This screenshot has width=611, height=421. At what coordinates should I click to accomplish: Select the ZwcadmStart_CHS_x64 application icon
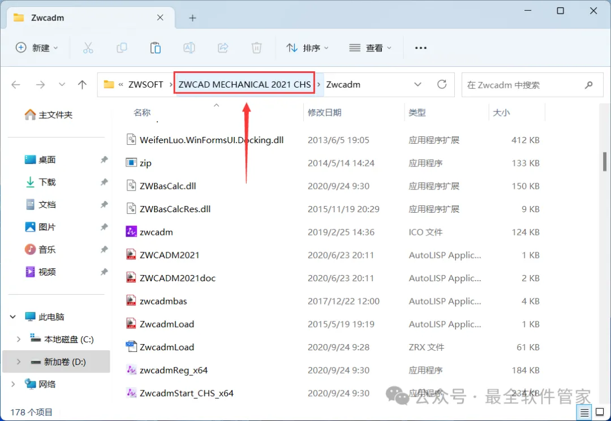click(x=131, y=393)
